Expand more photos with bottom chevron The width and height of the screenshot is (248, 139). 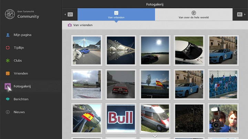[155, 136]
